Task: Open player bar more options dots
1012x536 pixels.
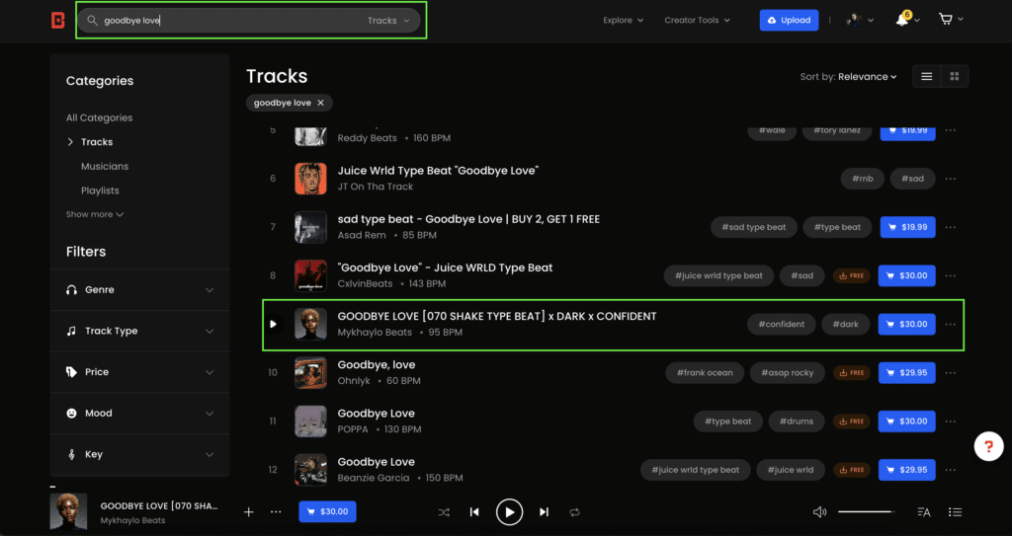Action: tap(276, 512)
